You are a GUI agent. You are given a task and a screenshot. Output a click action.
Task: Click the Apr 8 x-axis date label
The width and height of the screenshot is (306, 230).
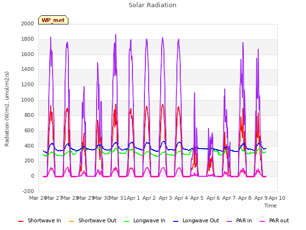(x=245, y=198)
